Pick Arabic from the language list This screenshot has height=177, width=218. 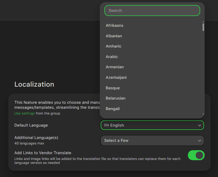click(x=112, y=56)
